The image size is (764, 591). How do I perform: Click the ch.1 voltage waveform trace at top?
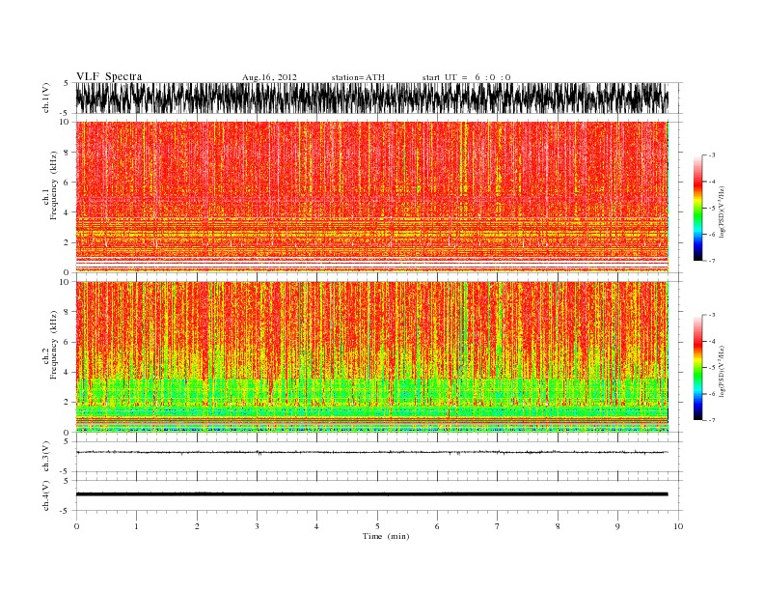pos(371,98)
